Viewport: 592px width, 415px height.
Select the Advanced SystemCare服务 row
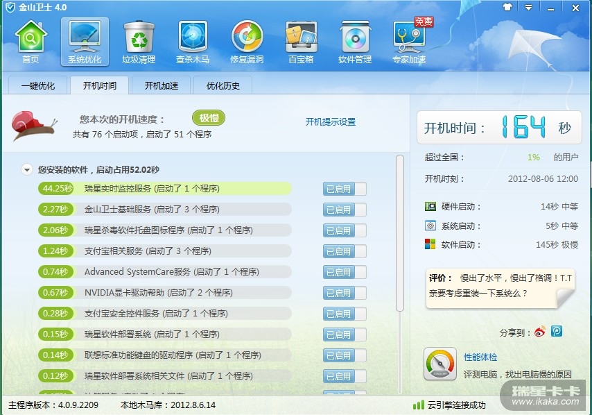pyautogui.click(x=165, y=271)
